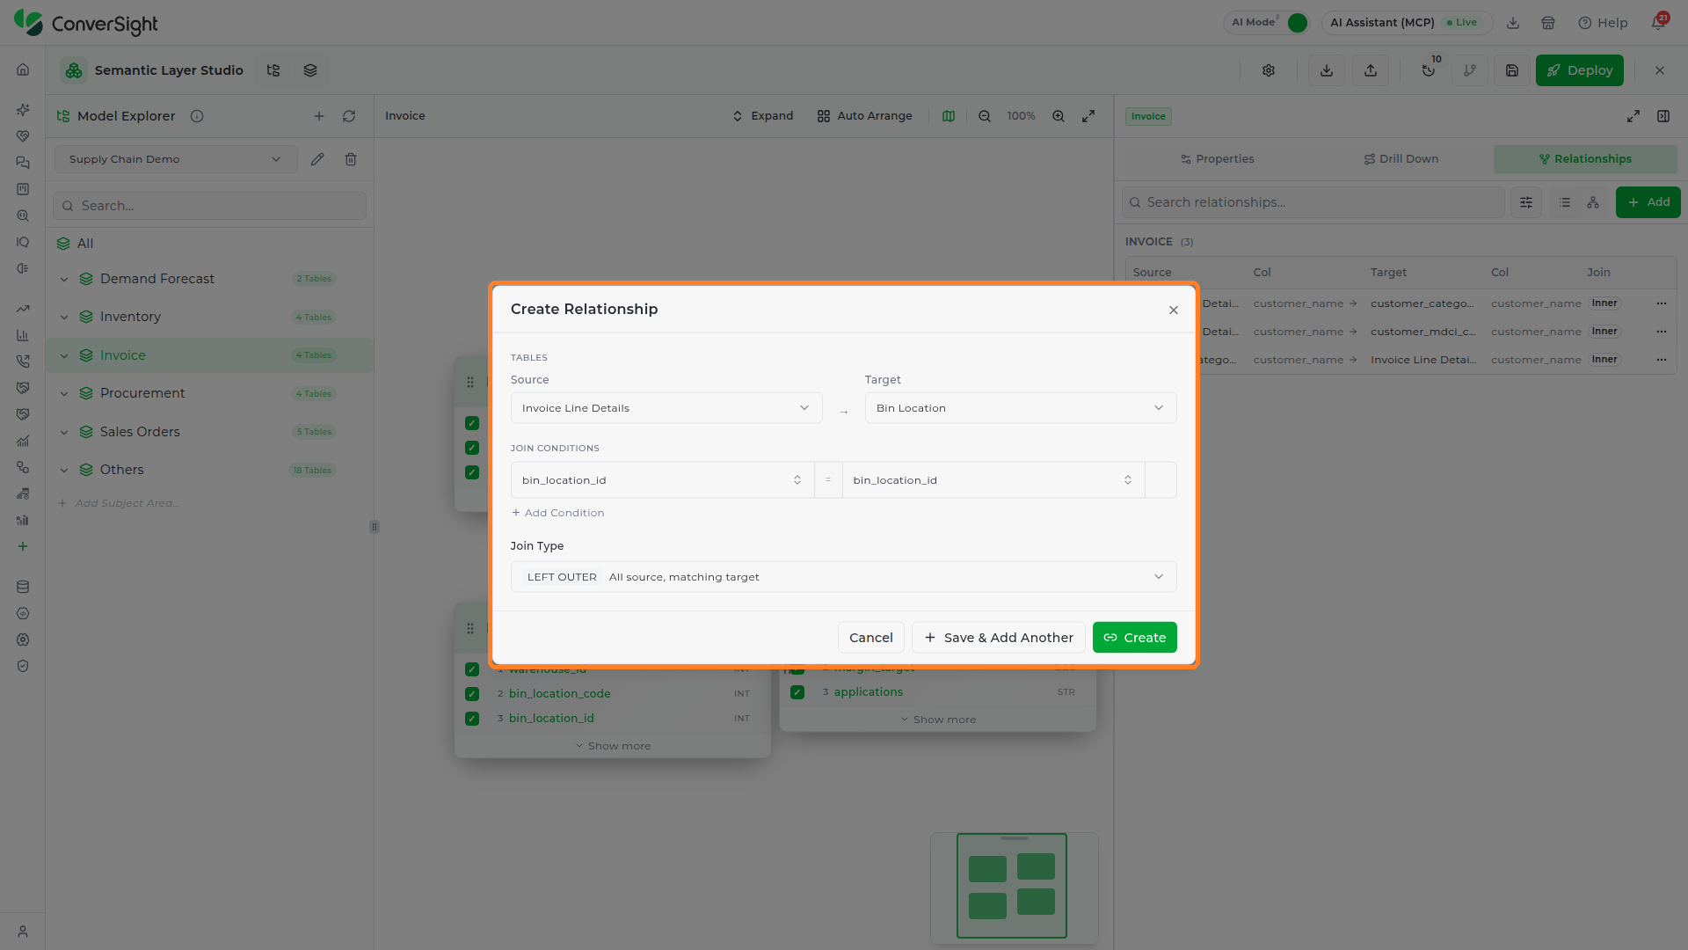
Task: Click Auto Arrange in canvas toolbar
Action: coord(864,116)
